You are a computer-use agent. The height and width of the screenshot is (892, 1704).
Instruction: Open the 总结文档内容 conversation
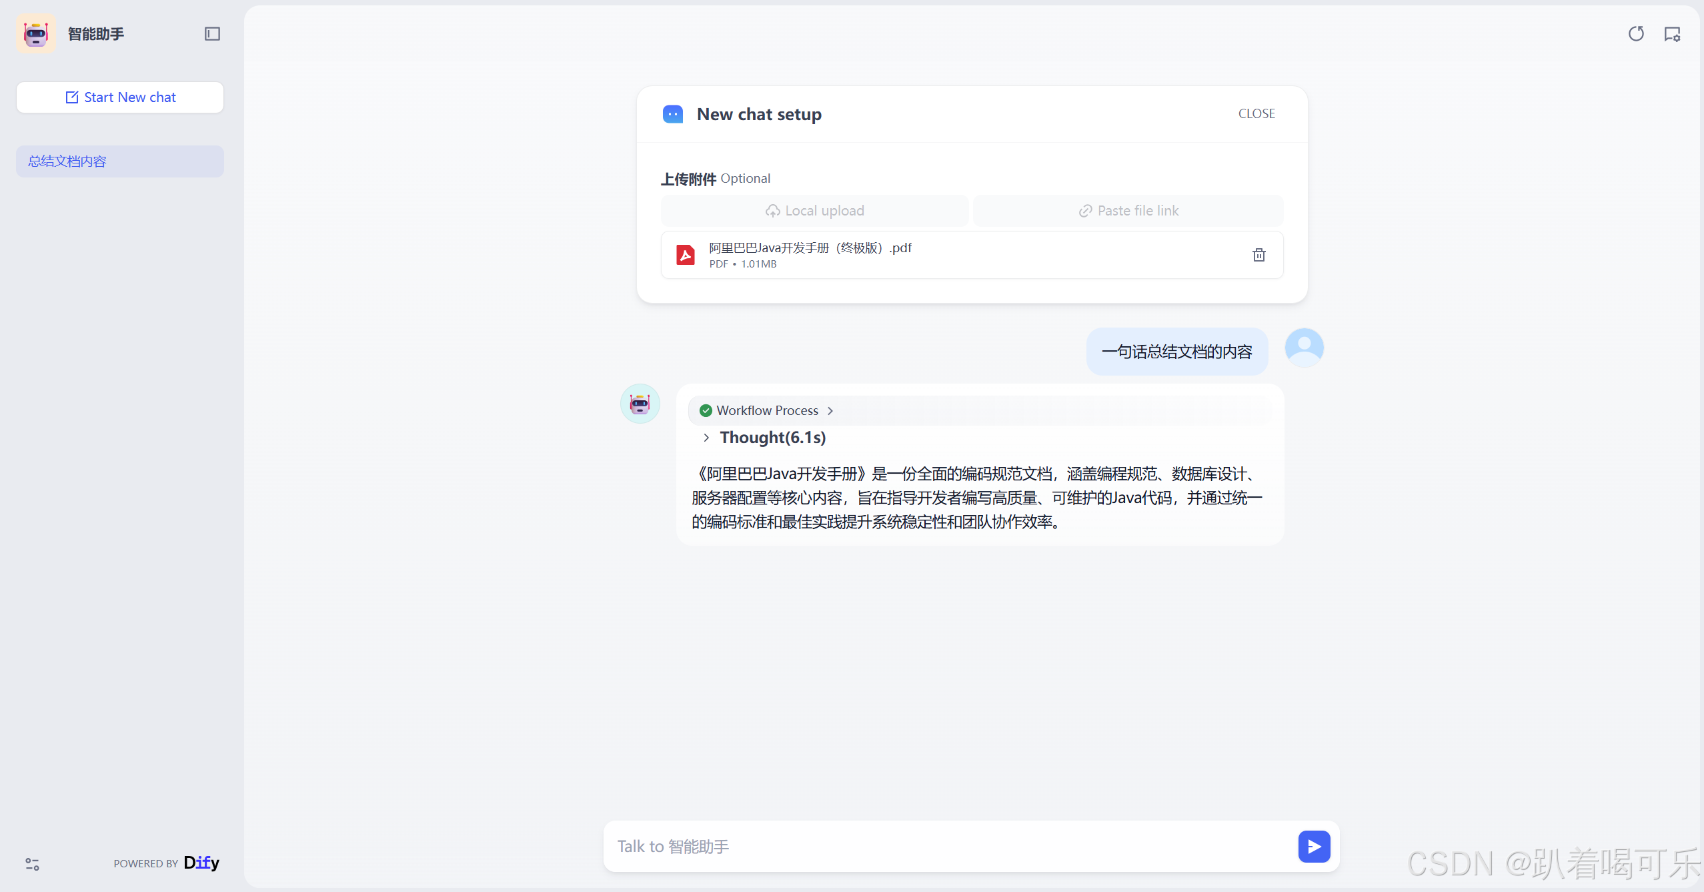click(x=120, y=161)
